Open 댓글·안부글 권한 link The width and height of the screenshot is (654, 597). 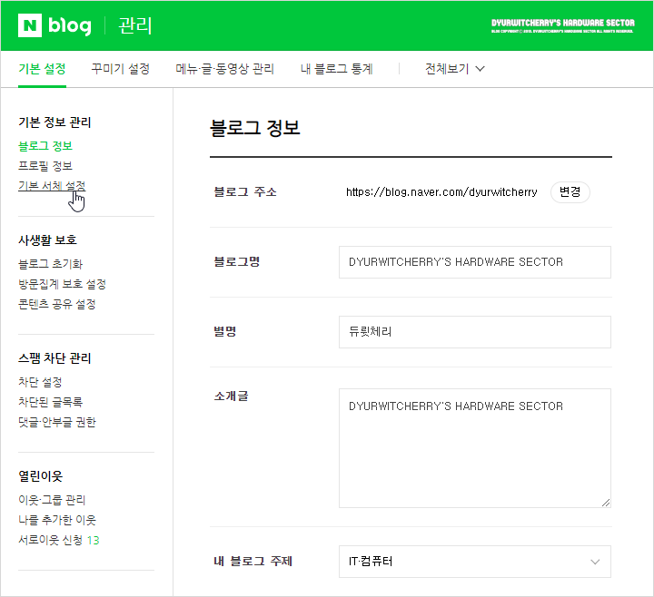point(57,422)
